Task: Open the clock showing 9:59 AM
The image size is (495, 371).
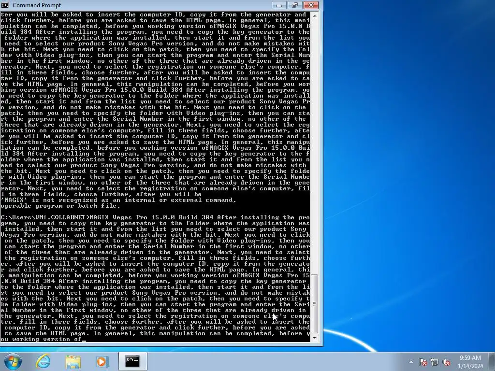Action: tap(470, 362)
